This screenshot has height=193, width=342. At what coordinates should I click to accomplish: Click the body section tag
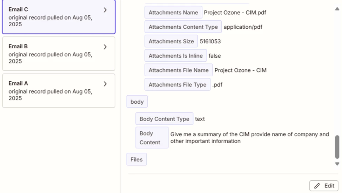coord(137,102)
